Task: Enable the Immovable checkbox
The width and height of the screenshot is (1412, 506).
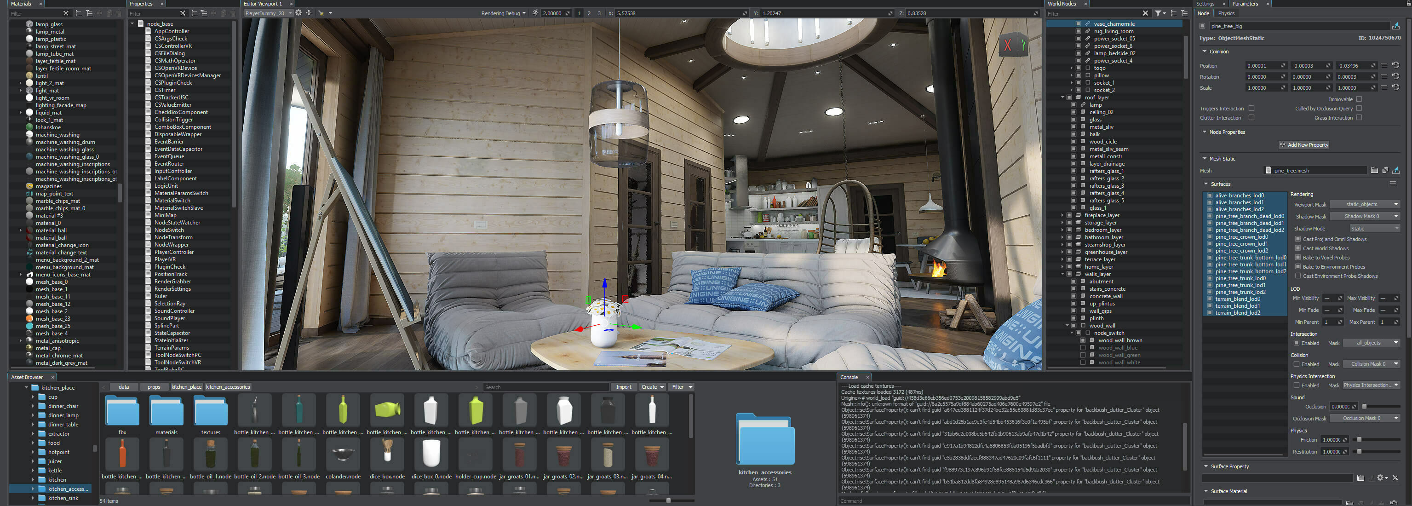Action: point(1359,99)
